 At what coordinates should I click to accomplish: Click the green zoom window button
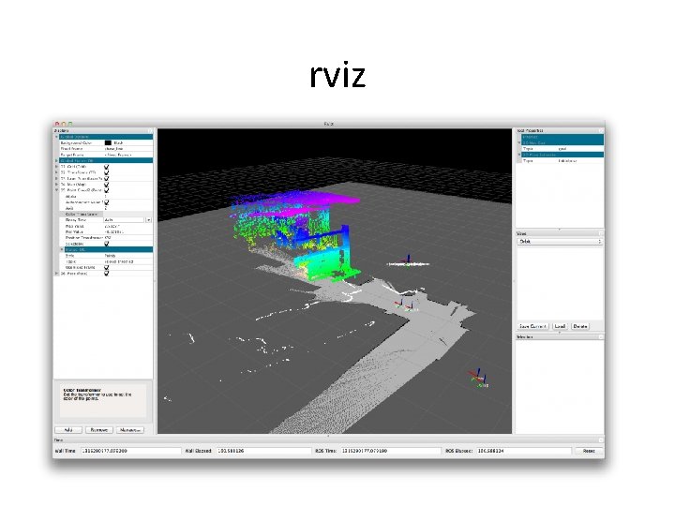click(x=69, y=124)
